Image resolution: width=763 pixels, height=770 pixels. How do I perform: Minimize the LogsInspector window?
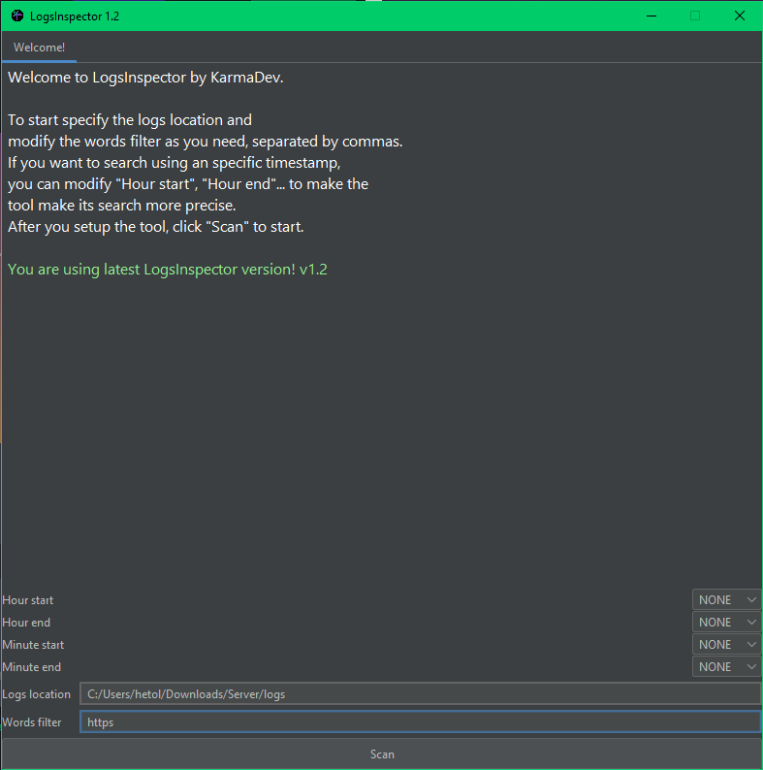[651, 16]
